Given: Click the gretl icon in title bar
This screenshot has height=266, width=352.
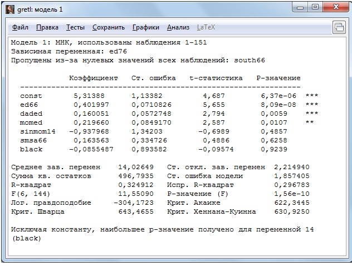Looking at the screenshot, I should (8, 8).
